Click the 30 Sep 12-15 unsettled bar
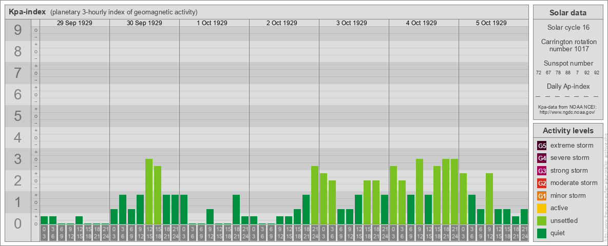The height and width of the screenshot is (246, 608). click(x=149, y=192)
